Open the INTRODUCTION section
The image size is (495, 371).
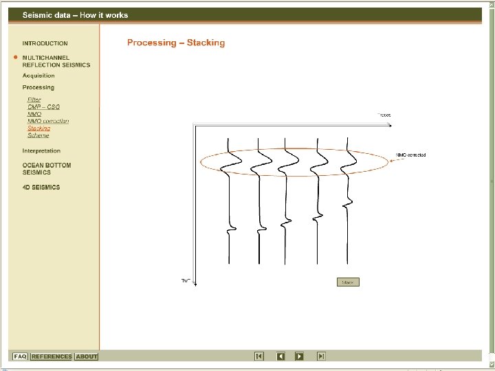point(45,43)
